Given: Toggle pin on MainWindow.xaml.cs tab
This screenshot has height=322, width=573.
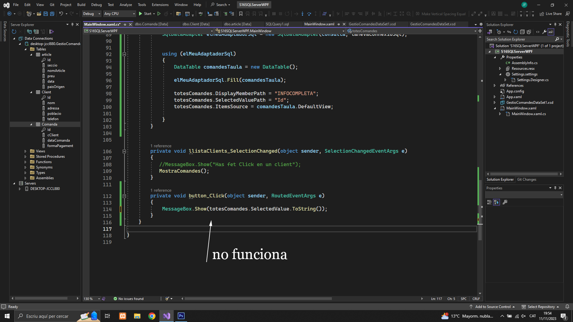Looking at the screenshot, I should pyautogui.click(x=125, y=24).
